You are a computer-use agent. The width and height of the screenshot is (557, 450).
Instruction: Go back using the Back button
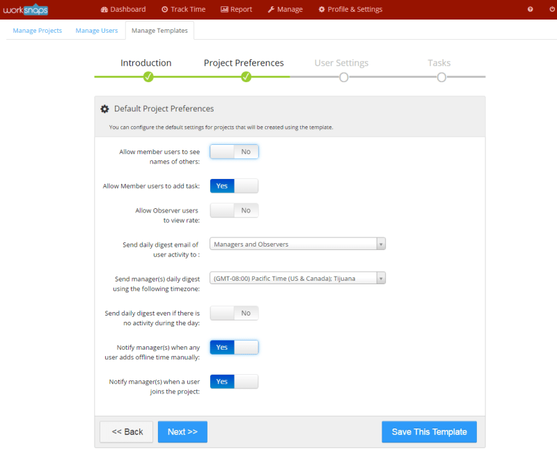pos(126,431)
